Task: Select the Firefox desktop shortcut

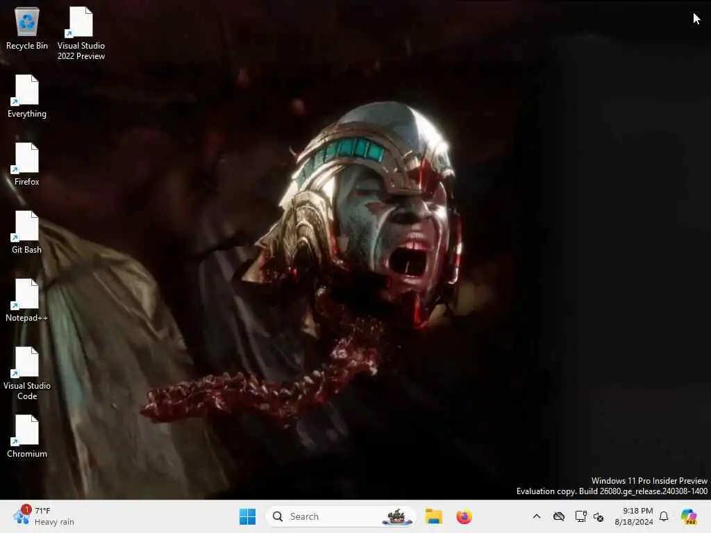Action: pos(27,164)
